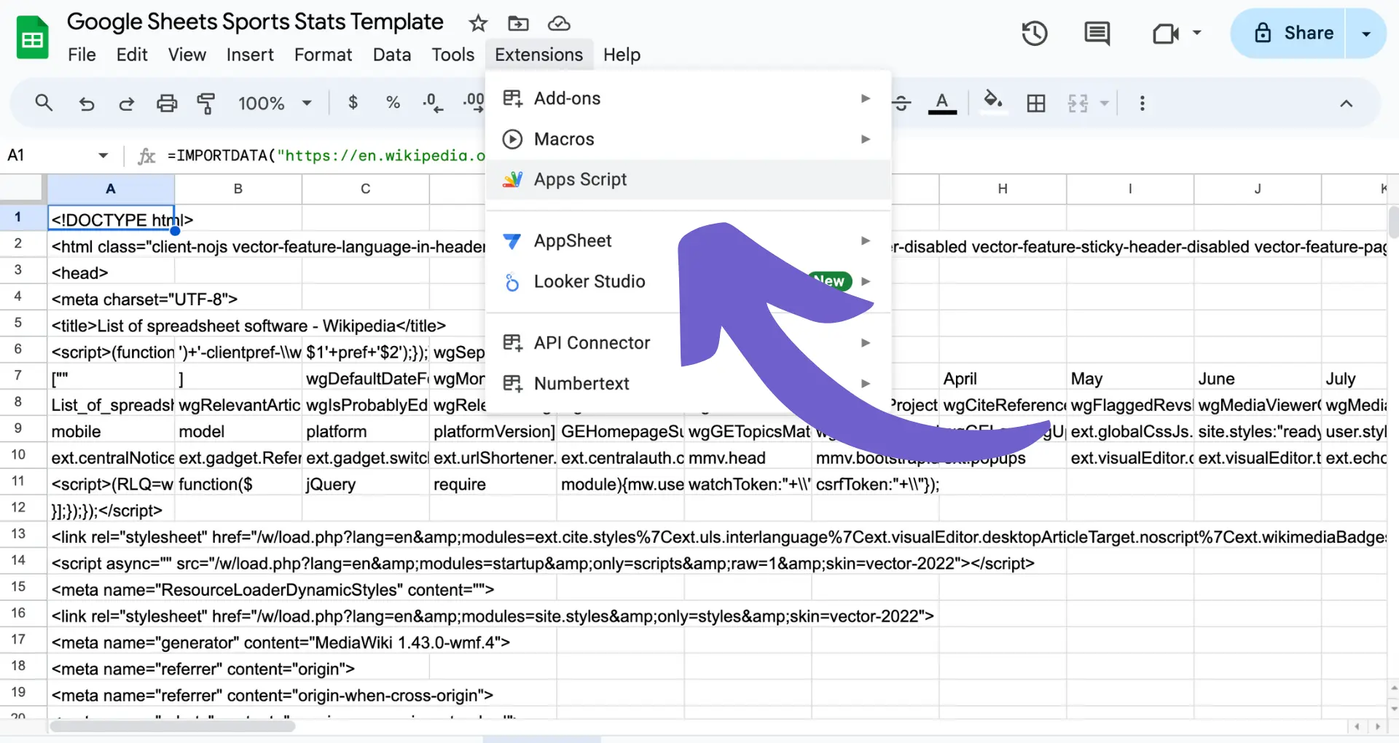
Task: Expand the Macros submenu arrow
Action: (866, 139)
